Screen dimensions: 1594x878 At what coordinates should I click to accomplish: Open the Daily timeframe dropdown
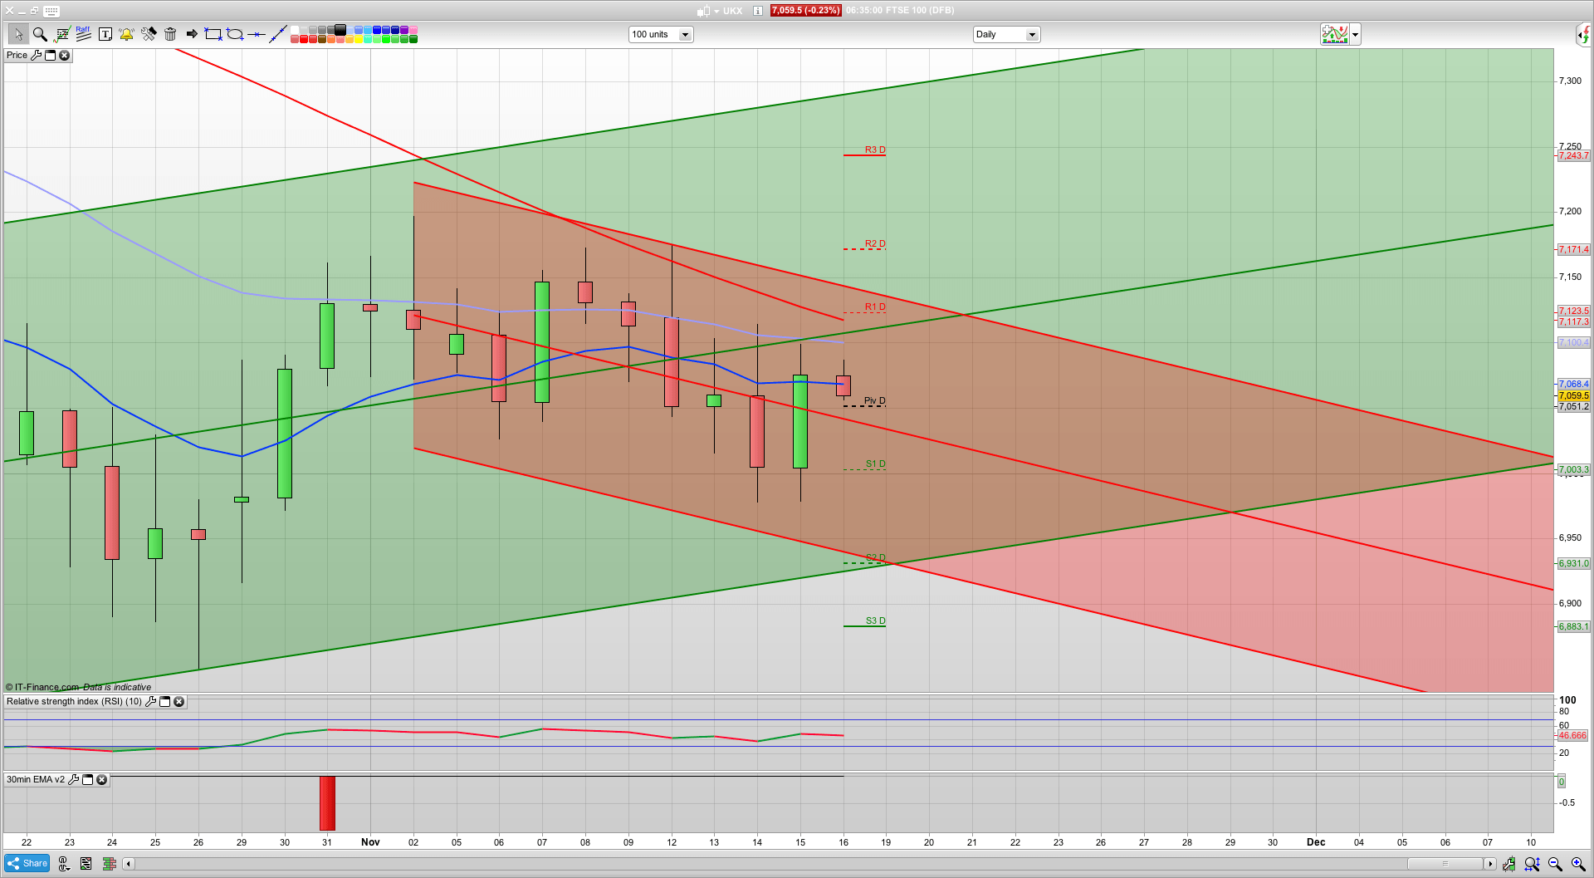coord(1032,34)
